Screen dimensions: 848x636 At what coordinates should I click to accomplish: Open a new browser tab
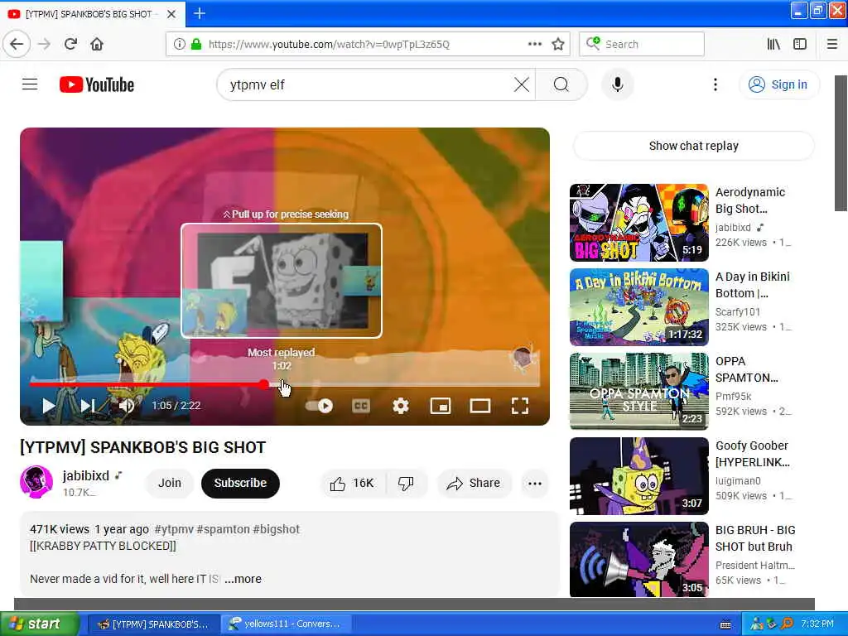200,13
